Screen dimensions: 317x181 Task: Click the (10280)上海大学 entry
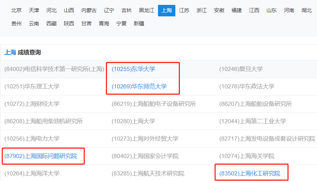tap(133, 121)
